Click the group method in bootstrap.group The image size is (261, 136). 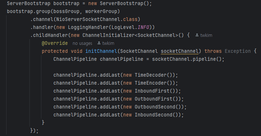[x=43, y=12]
